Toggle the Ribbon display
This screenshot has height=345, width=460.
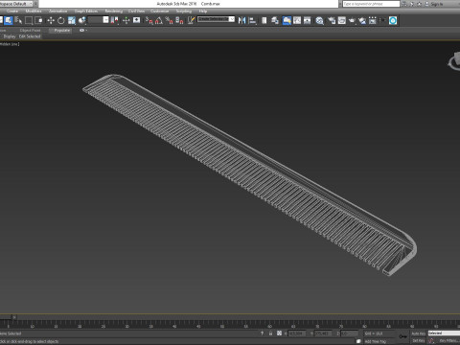287,20
